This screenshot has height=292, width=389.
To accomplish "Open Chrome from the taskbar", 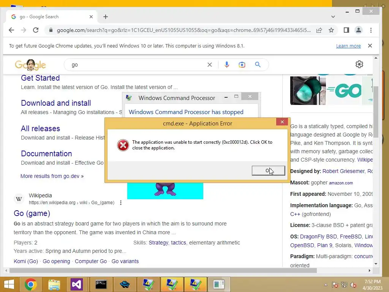I will [31, 284].
